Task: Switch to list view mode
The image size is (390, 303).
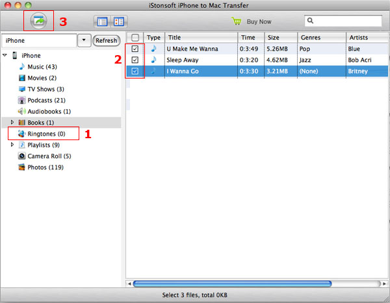Action: (x=102, y=21)
